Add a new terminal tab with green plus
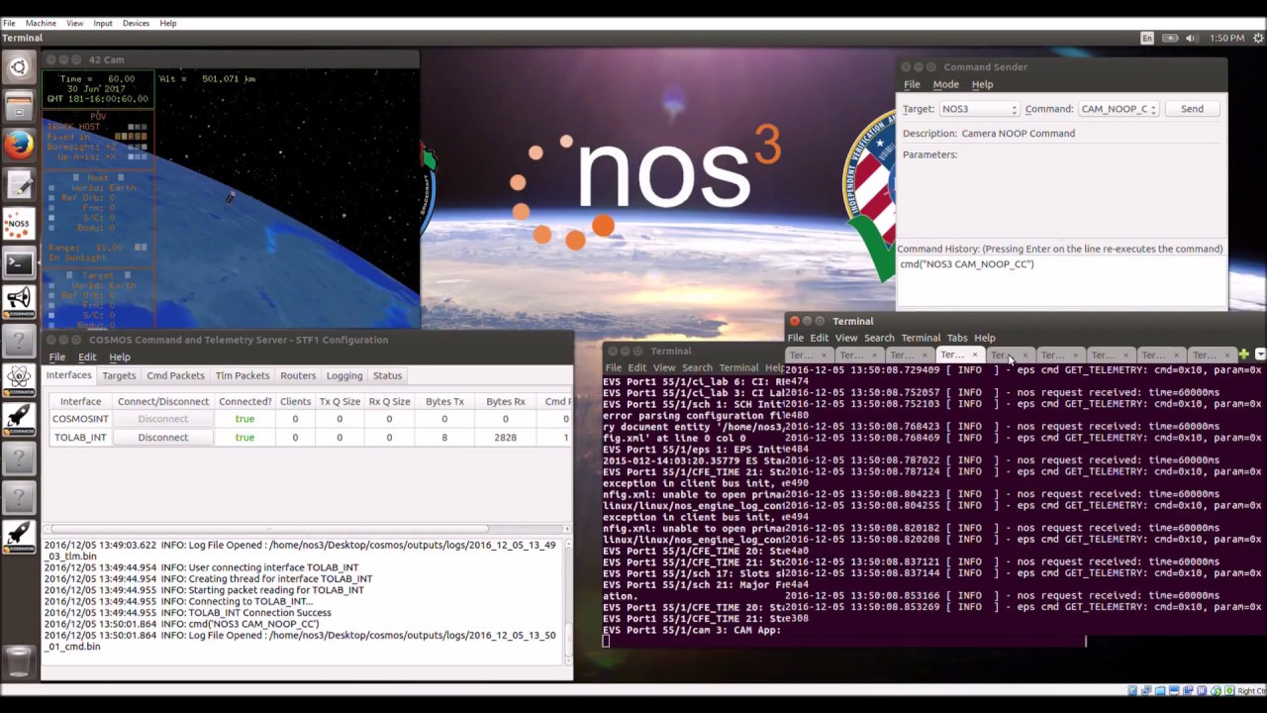This screenshot has height=713, width=1267. click(x=1243, y=355)
